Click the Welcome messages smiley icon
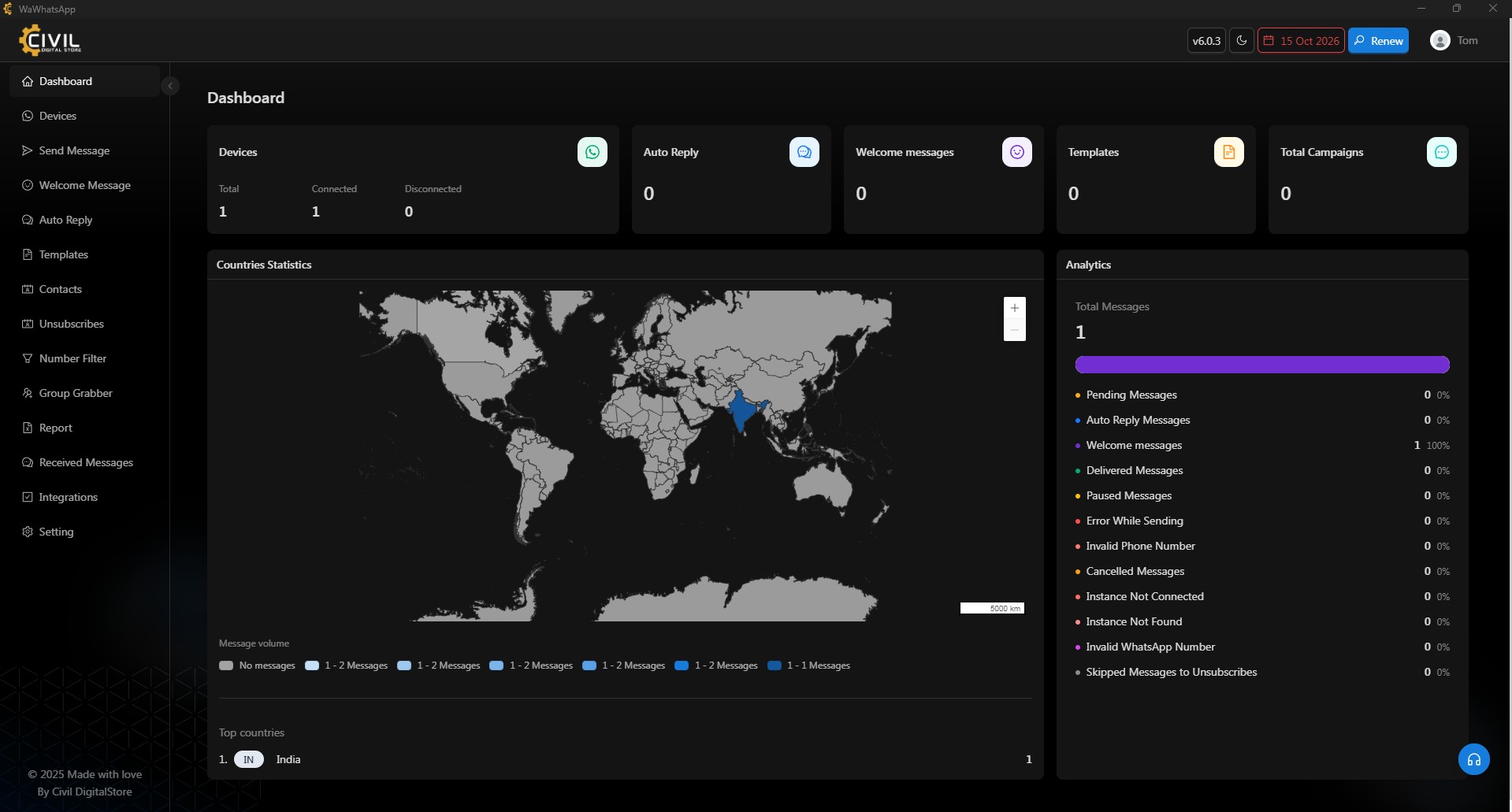The height and width of the screenshot is (812, 1512). [x=1016, y=152]
